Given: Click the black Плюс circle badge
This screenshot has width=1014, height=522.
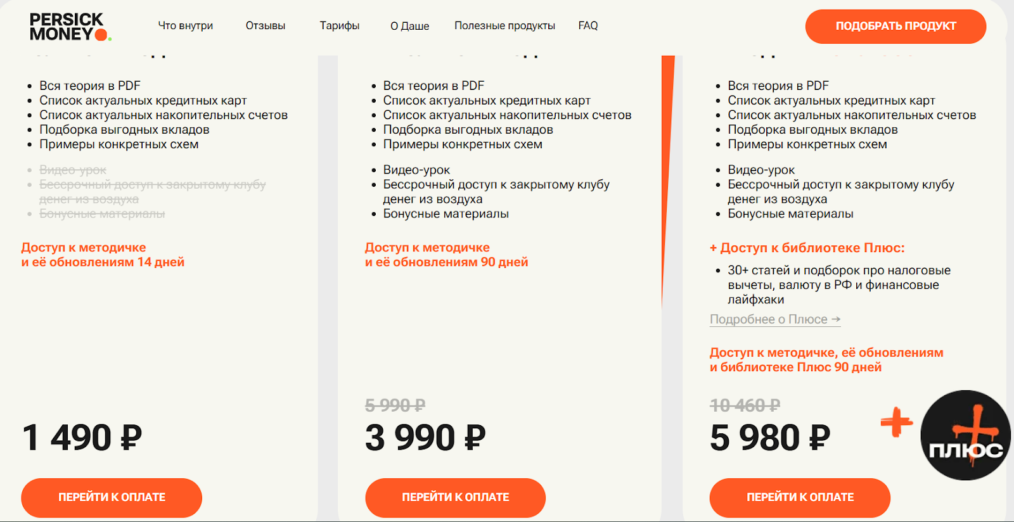Looking at the screenshot, I should click(965, 435).
